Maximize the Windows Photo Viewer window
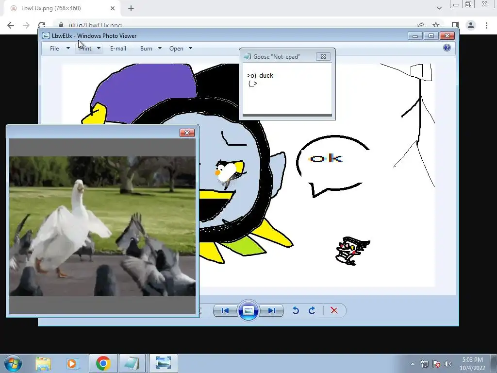This screenshot has height=373, width=497. point(431,35)
